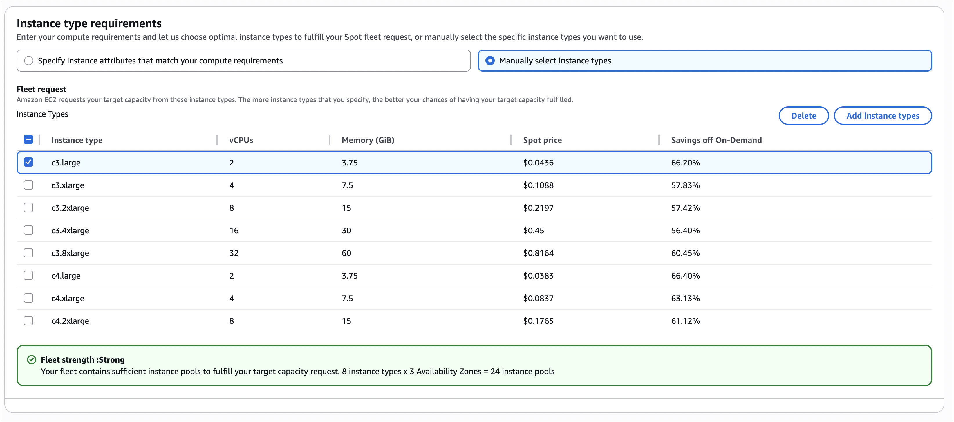The width and height of the screenshot is (954, 422).
Task: Uncheck the c3.large instance checkbox
Action: point(28,162)
